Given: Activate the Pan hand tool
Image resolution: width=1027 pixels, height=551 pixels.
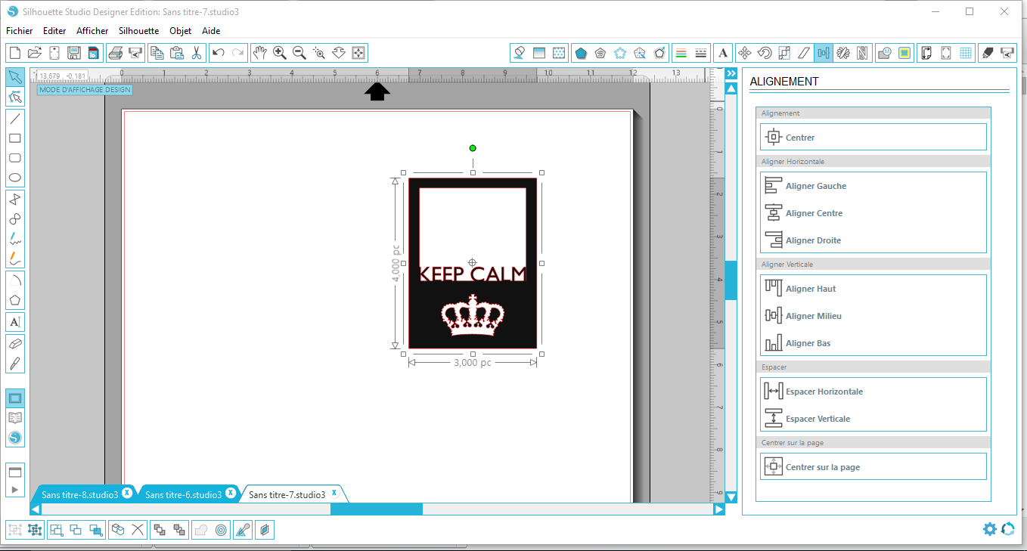Looking at the screenshot, I should 259,53.
